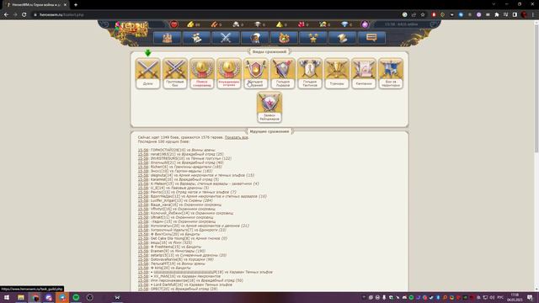Open the gold stars rating menu icon
539x303 pixels.
click(313, 37)
